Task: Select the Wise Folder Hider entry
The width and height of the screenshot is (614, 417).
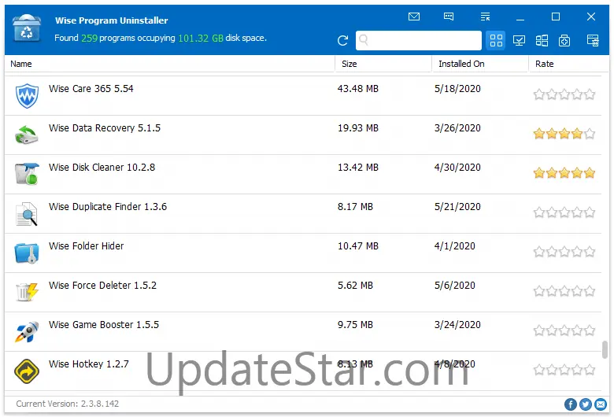Action: (303, 253)
